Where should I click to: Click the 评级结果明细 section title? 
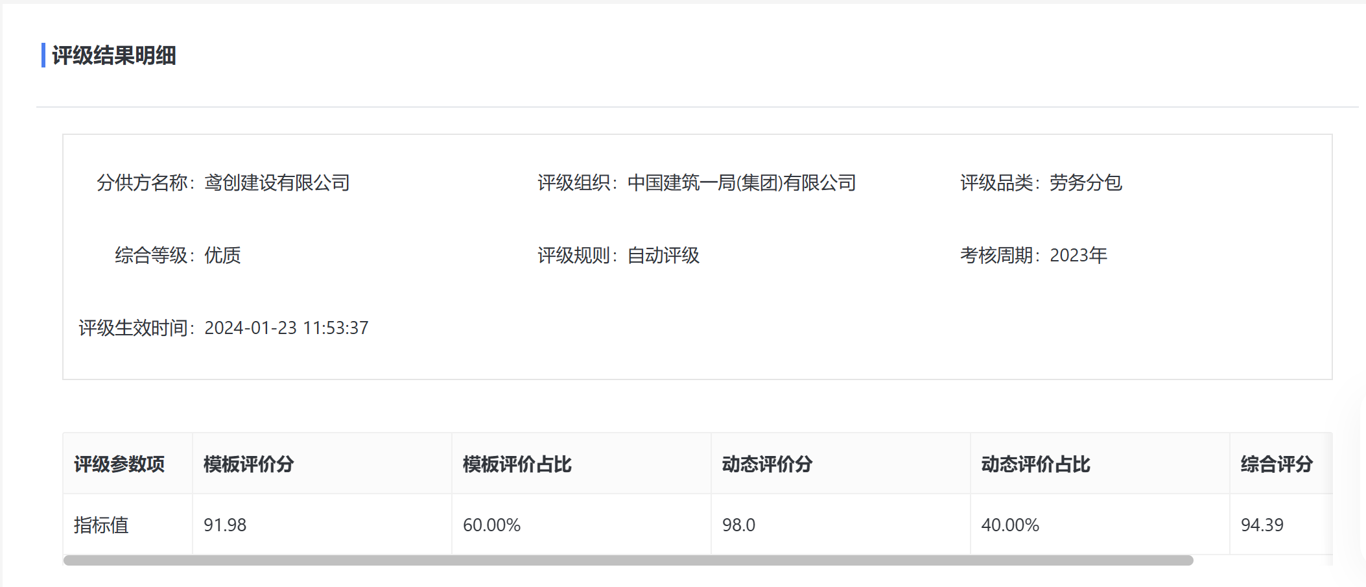113,56
